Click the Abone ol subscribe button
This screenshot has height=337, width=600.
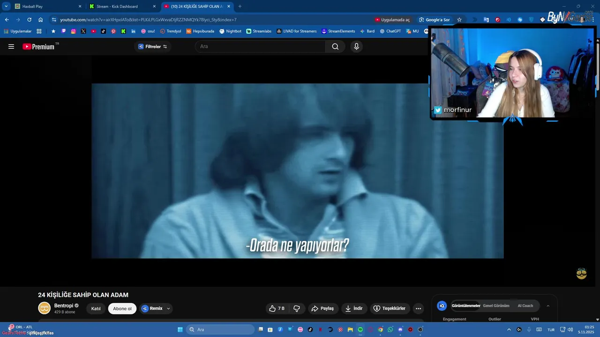(x=122, y=308)
